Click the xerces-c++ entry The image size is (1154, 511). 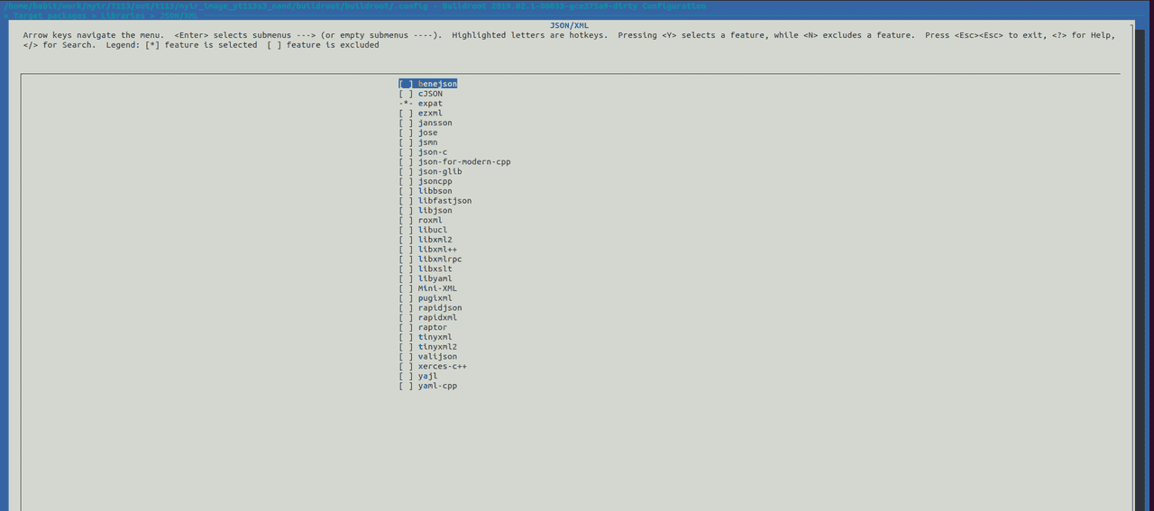point(442,367)
